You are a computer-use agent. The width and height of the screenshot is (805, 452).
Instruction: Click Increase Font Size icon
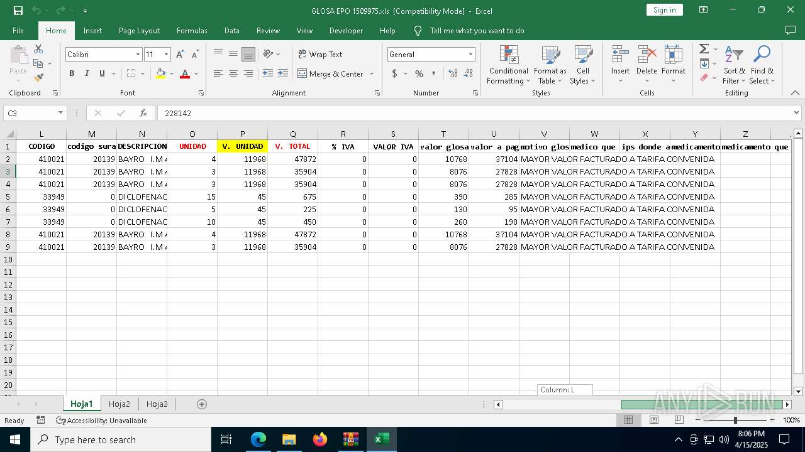coord(180,55)
